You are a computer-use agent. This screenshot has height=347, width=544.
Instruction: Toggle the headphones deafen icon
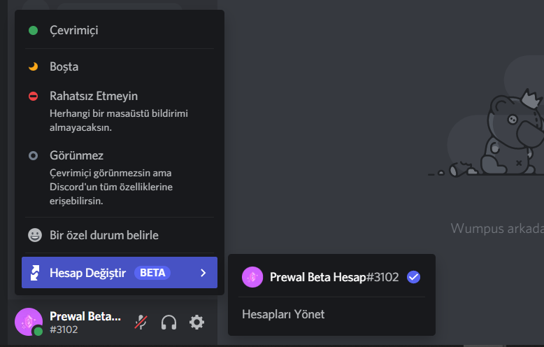coord(169,323)
